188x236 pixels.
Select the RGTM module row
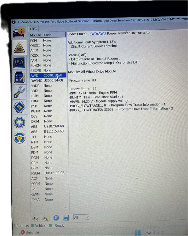point(48,111)
